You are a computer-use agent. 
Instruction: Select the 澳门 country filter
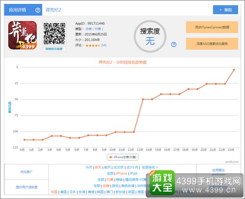pyautogui.click(x=110, y=192)
